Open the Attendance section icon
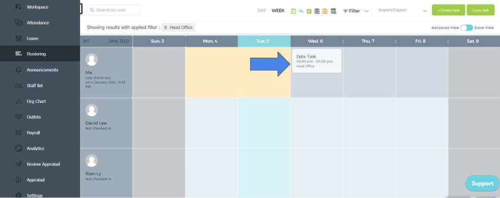The image size is (500, 198). [x=19, y=22]
